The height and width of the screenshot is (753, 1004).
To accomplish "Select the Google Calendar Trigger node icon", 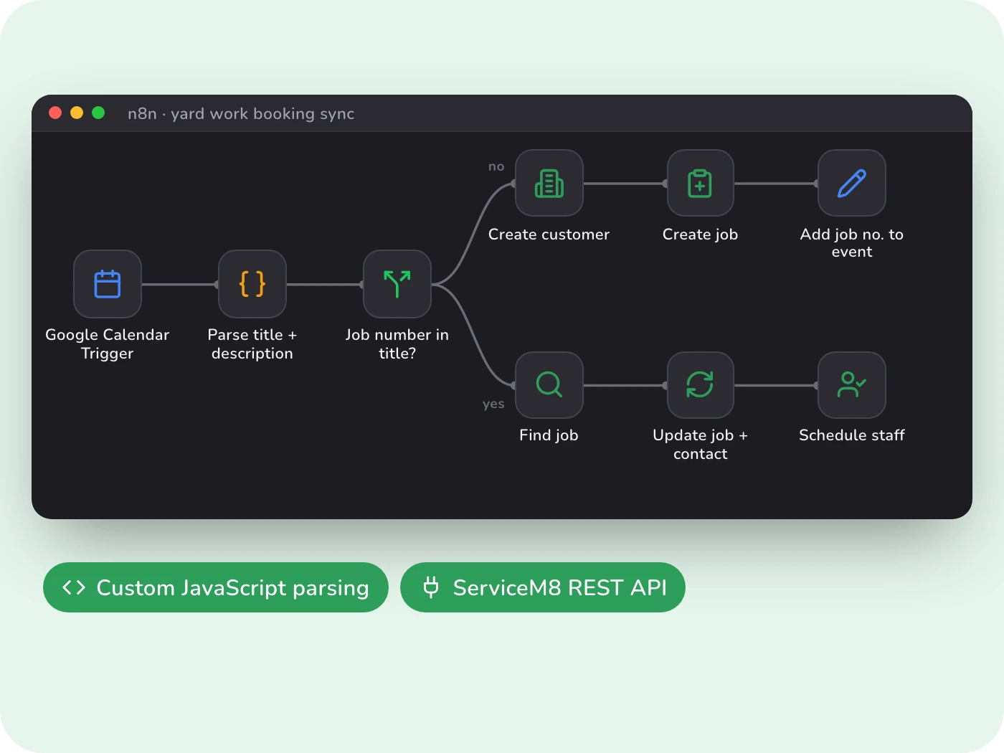I will point(108,284).
